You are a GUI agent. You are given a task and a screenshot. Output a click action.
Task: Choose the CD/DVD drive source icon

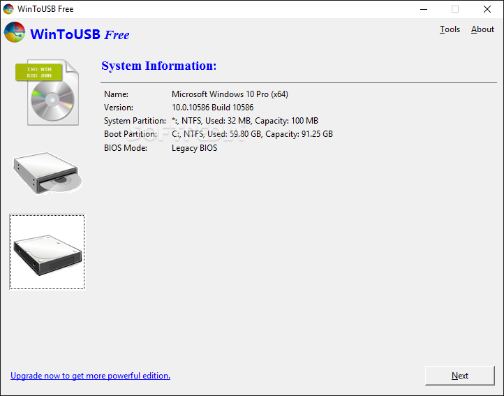pyautogui.click(x=47, y=173)
